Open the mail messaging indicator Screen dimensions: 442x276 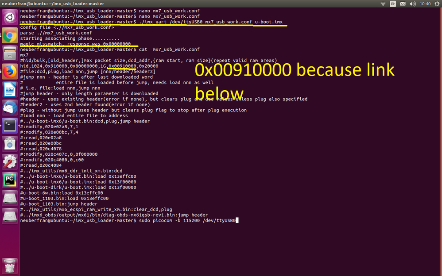click(x=403, y=4)
